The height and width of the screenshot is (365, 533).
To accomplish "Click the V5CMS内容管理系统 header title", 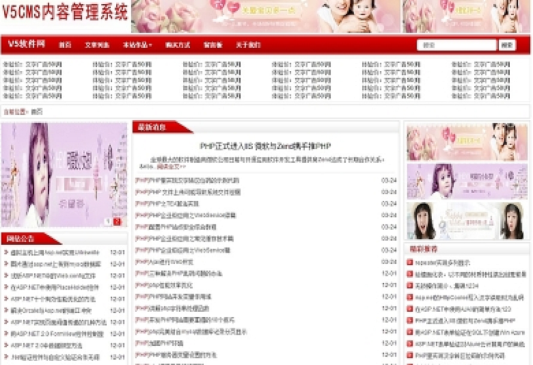I will (x=65, y=12).
